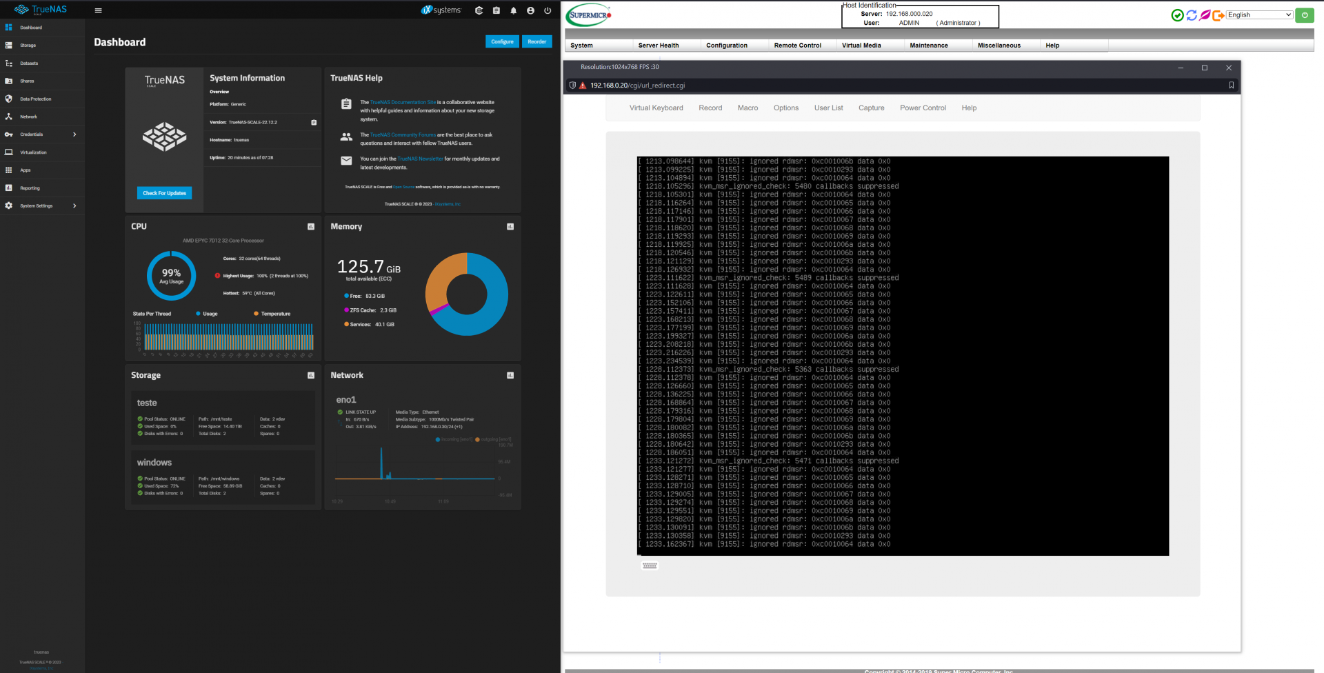The width and height of the screenshot is (1324, 673).
Task: Click the green power button in Supermicro header
Action: pos(1305,15)
